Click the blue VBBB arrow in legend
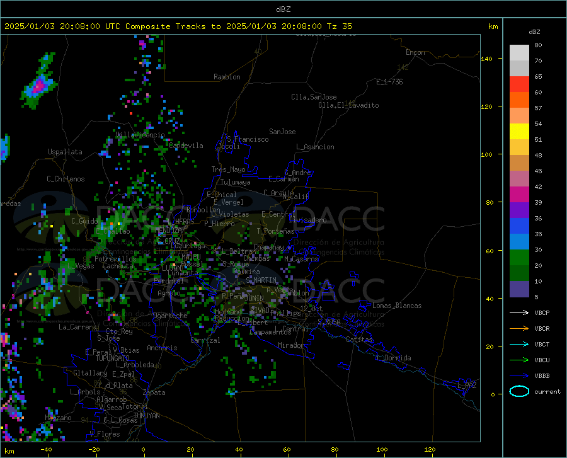Screen dimensions: 567x458 (x=519, y=375)
